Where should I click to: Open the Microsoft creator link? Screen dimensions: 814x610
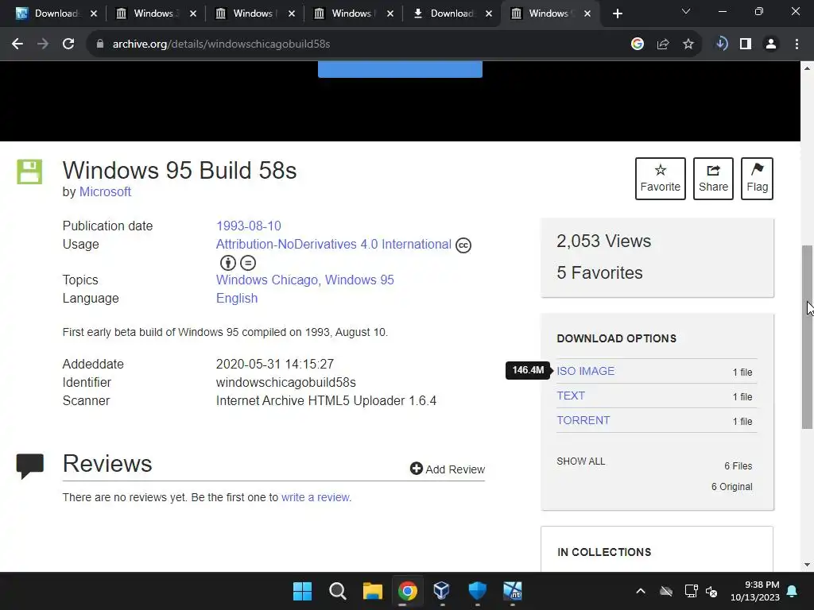105,192
